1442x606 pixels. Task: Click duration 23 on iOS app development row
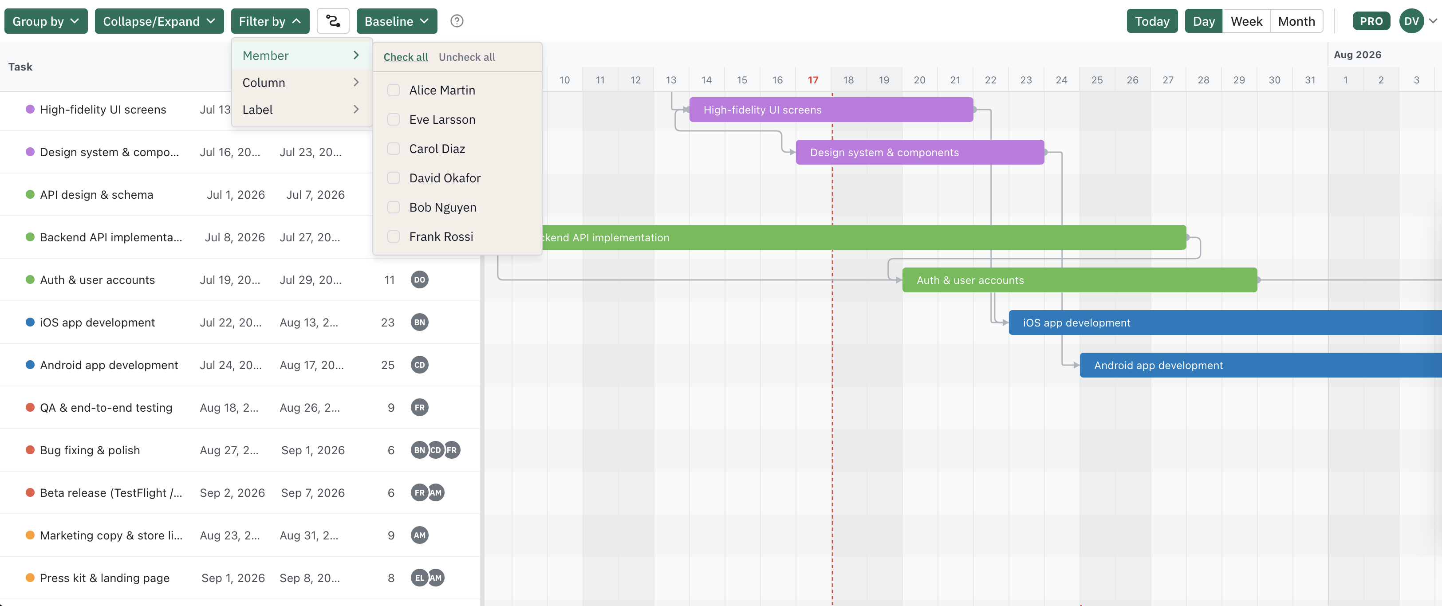click(387, 323)
